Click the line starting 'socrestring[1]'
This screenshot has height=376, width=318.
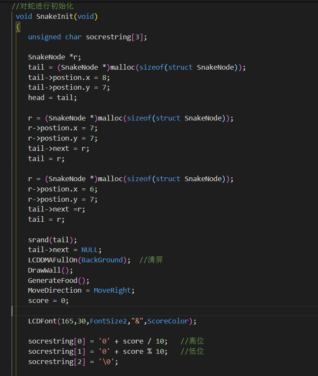[98, 352]
